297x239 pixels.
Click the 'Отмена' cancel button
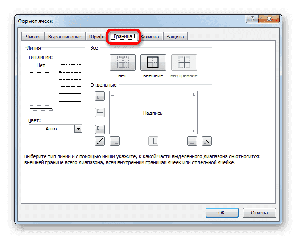(260, 213)
